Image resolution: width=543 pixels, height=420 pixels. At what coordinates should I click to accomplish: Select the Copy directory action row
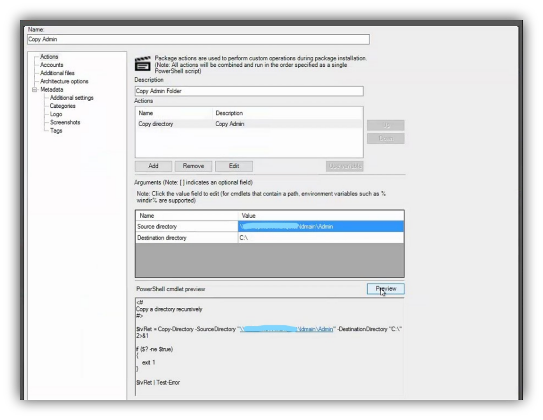[156, 124]
